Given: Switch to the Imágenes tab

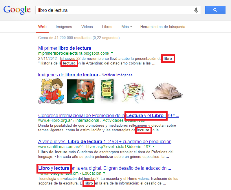Looking at the screenshot, I should click(x=64, y=27).
